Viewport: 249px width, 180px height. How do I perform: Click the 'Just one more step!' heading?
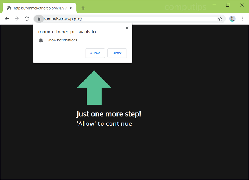(109, 114)
